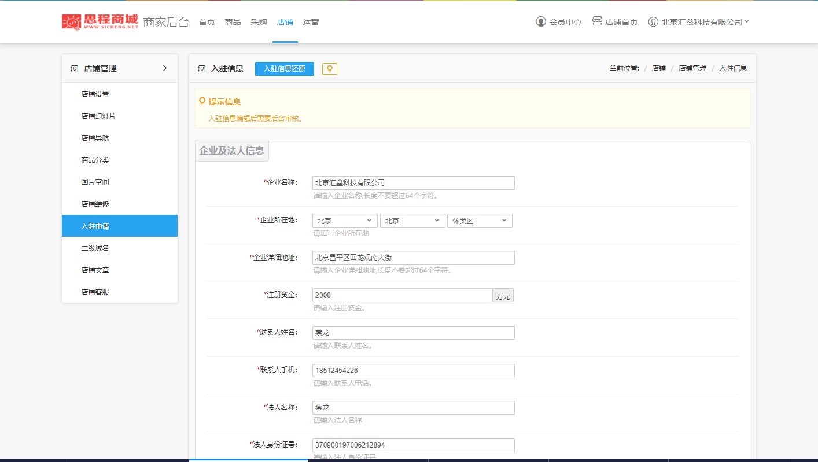Click the hint 请输入注册资金。
Viewport: 818px width, 462px height.
(x=340, y=307)
